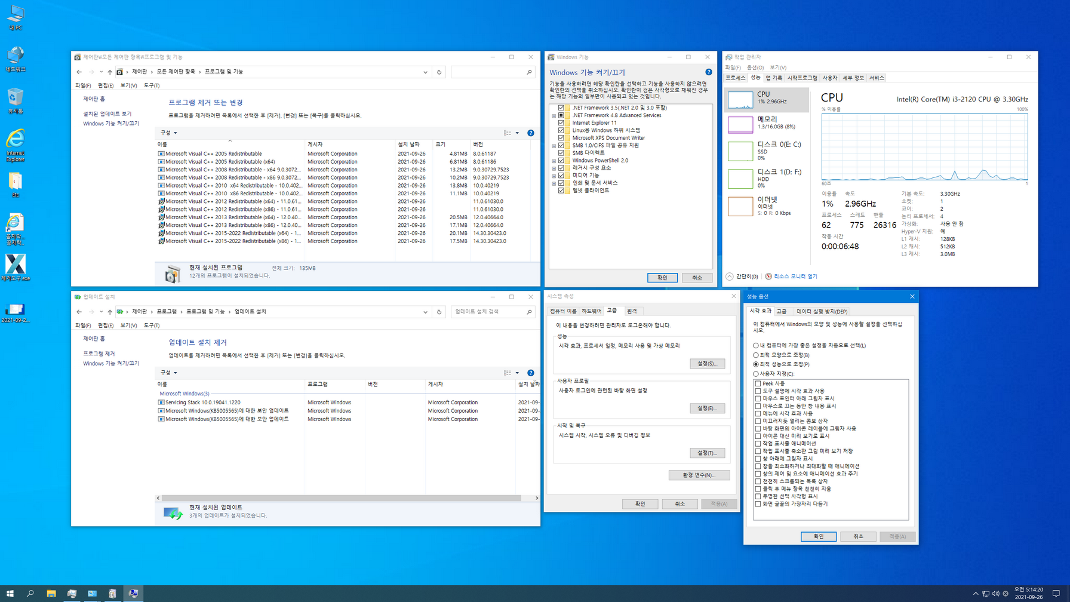Screen dimensions: 1070x602
Task: Click back arrow in Installed Updates window
Action: (x=79, y=312)
